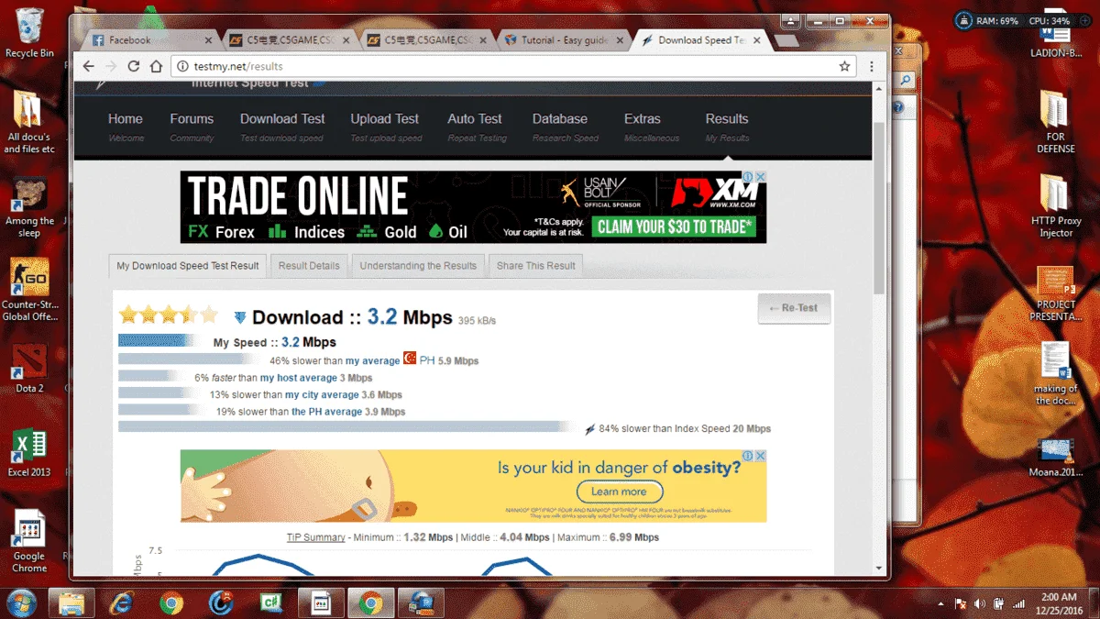
Task: Click the star rating next to Download
Action: [169, 315]
